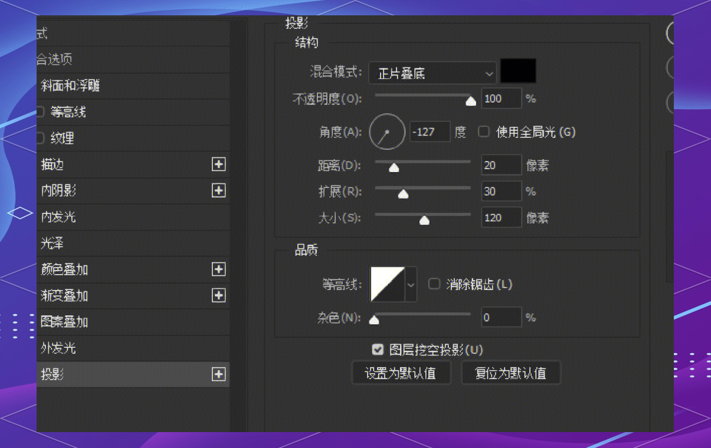Open the black shadow color swatch
This screenshot has height=448, width=711.
pos(518,71)
